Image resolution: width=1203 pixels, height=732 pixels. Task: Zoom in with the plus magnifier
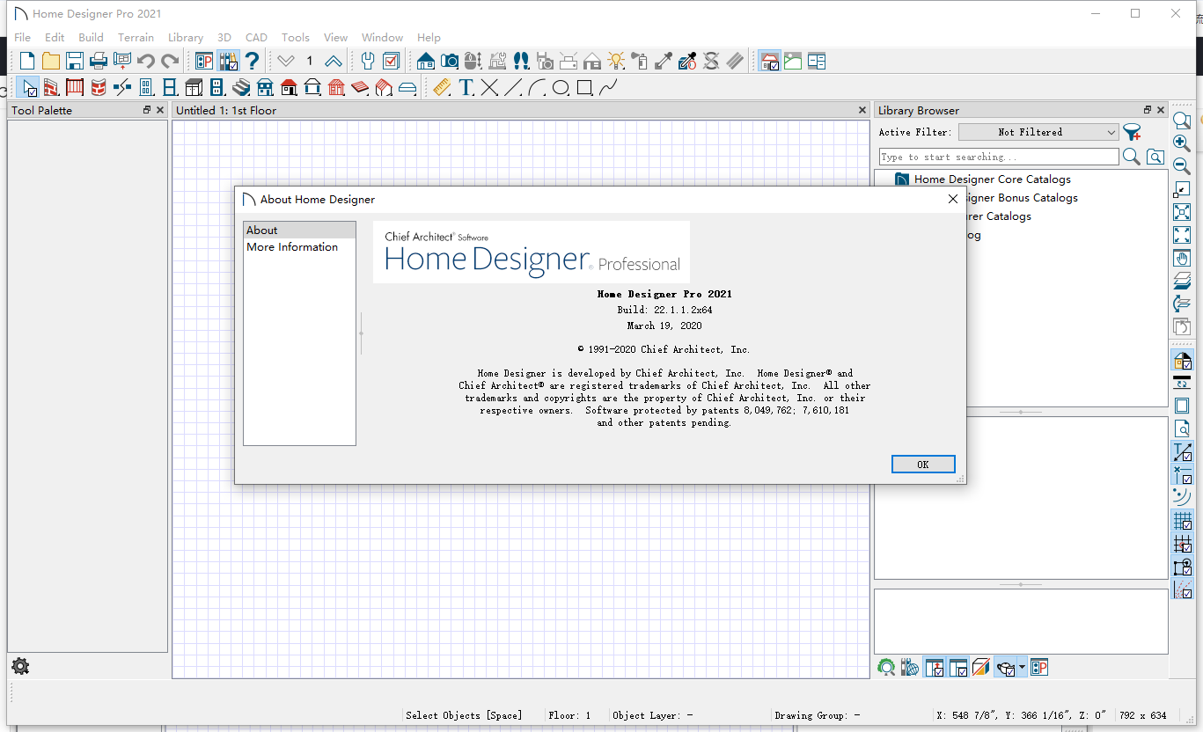coord(1182,143)
